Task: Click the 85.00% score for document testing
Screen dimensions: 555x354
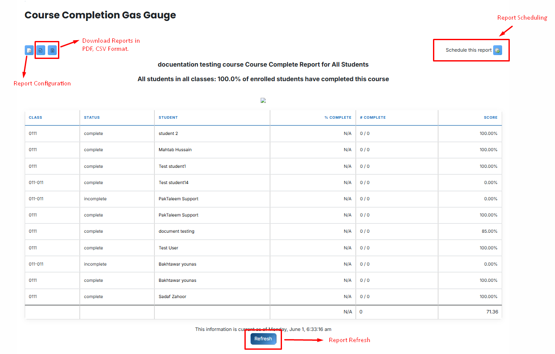Action: [x=489, y=231]
